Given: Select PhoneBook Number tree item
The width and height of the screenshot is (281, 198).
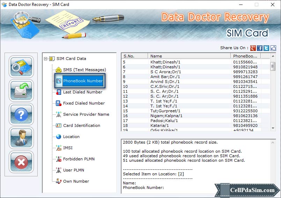Looking at the screenshot, I should pyautogui.click(x=83, y=81).
